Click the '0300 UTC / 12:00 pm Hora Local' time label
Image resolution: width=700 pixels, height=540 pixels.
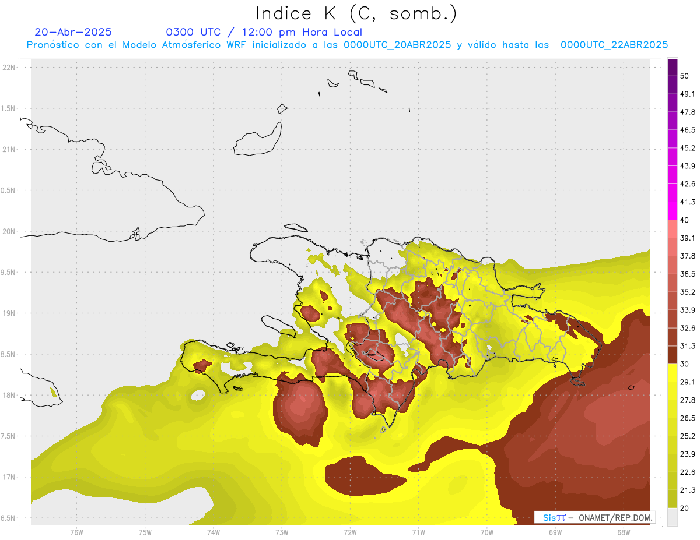(264, 32)
